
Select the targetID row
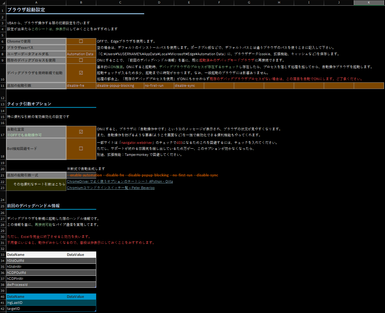pos(51,309)
